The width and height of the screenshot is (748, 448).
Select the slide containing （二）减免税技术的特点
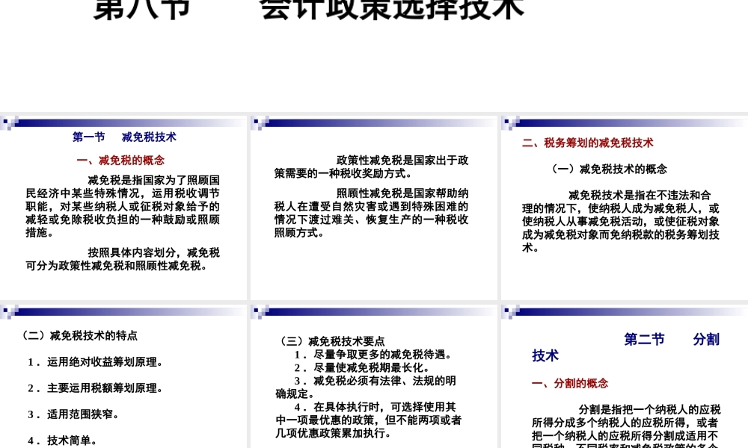[x=123, y=373]
